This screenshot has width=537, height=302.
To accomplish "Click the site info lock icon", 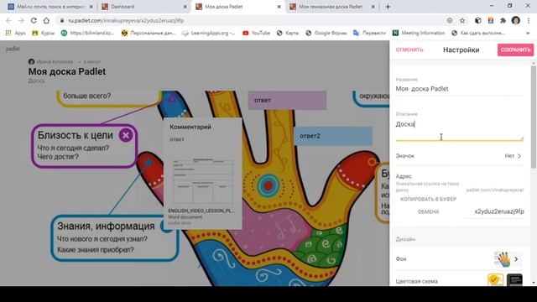I will [61, 20].
